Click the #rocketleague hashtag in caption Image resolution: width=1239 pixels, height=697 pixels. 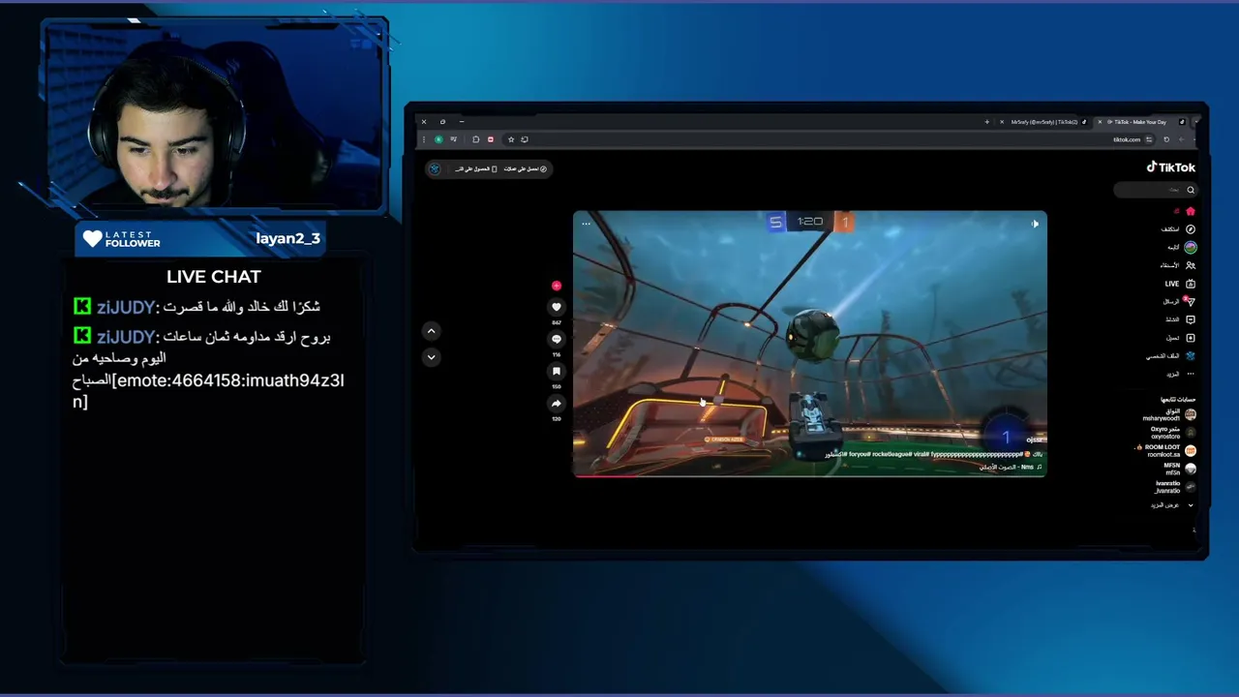[x=891, y=454]
